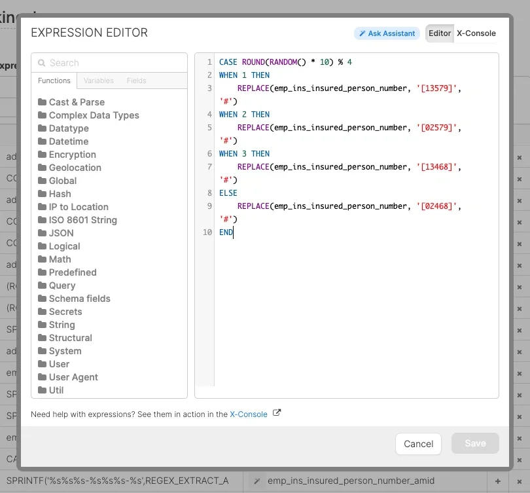Click '[02468]' pattern on line 9
Screen dimensions: 530x493
point(436,206)
